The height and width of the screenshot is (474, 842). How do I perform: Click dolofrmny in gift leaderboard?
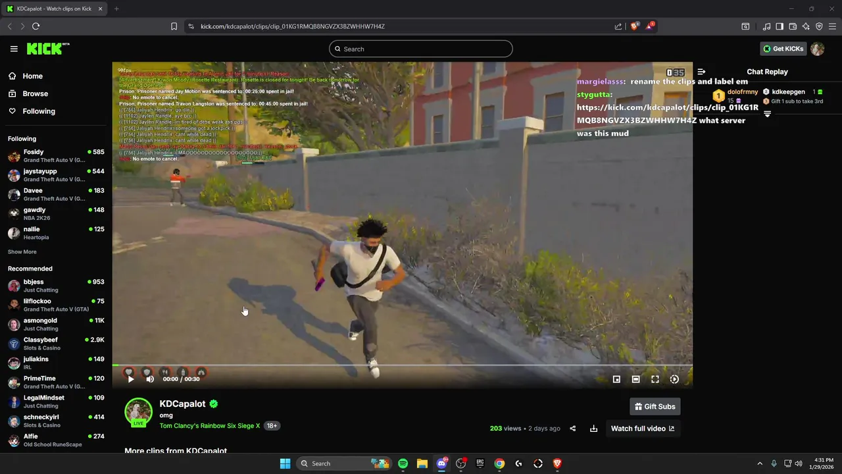point(743,92)
